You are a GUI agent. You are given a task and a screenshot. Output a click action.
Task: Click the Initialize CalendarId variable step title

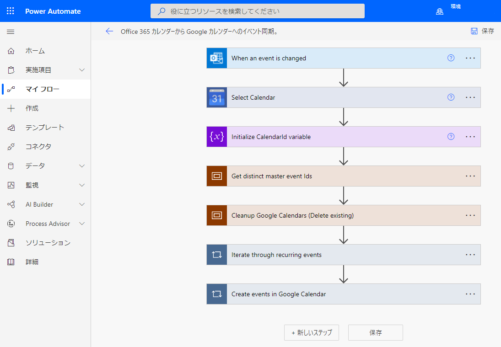(x=271, y=137)
